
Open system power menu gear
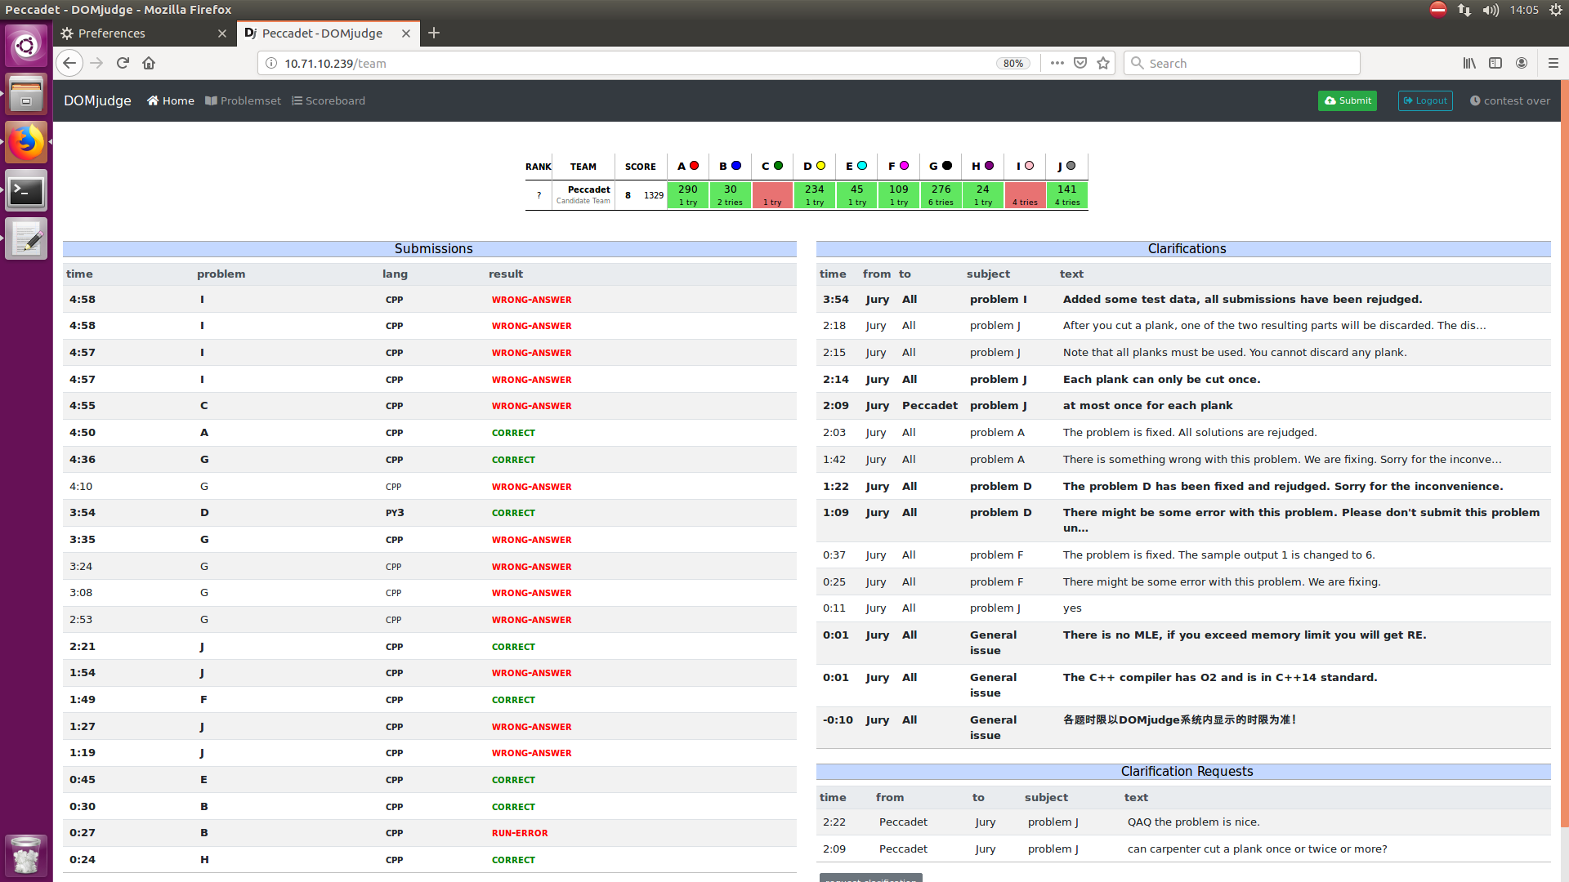tap(1556, 10)
